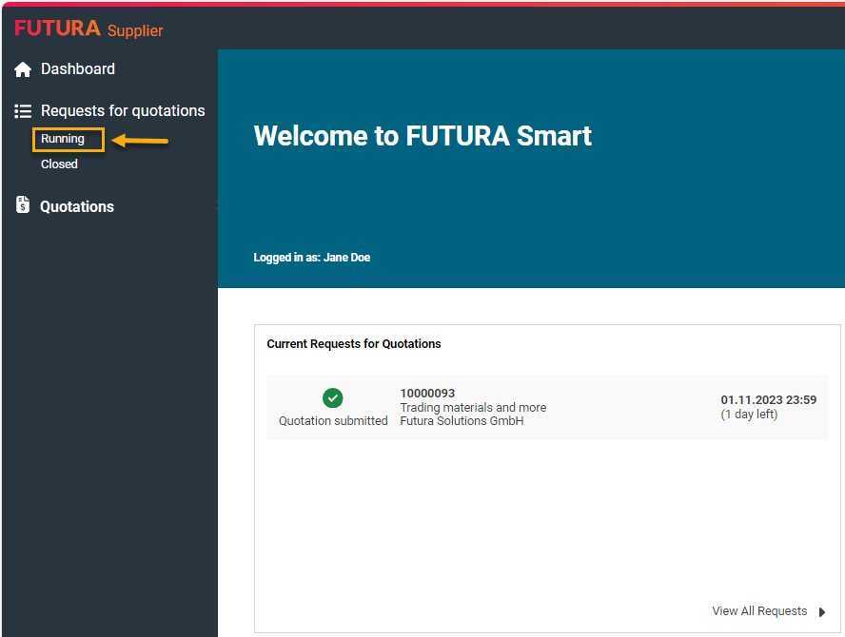Click the green checkmark status icon

click(333, 398)
